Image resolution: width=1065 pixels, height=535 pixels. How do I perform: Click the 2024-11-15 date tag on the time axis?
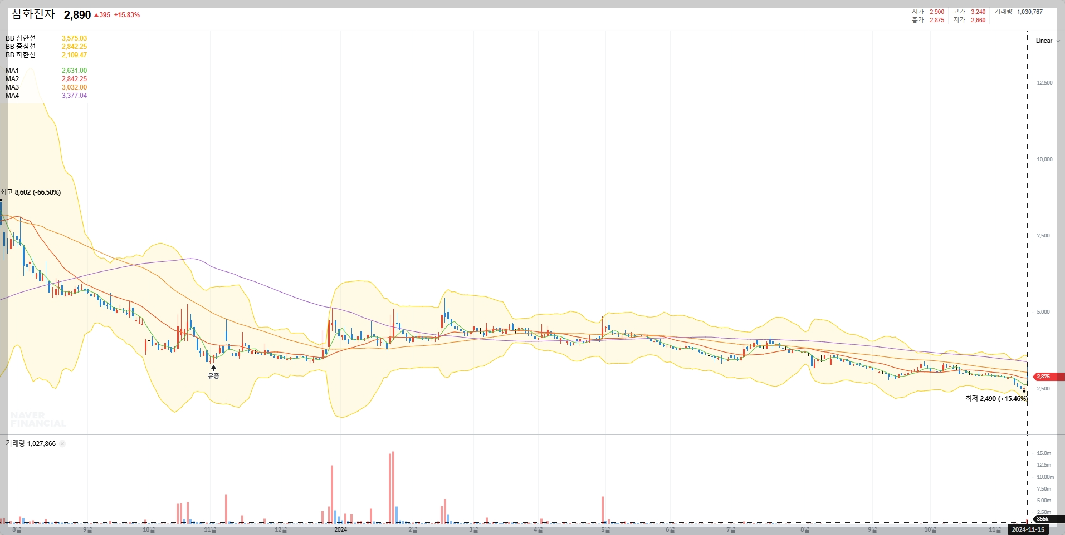(x=1028, y=529)
